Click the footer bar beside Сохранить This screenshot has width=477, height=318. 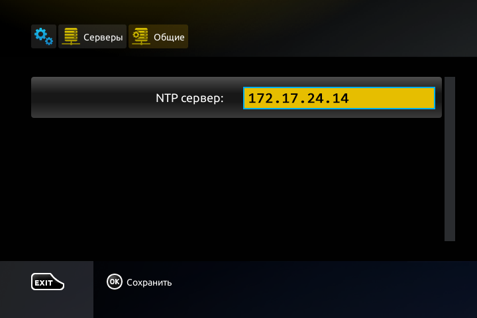(x=319, y=290)
